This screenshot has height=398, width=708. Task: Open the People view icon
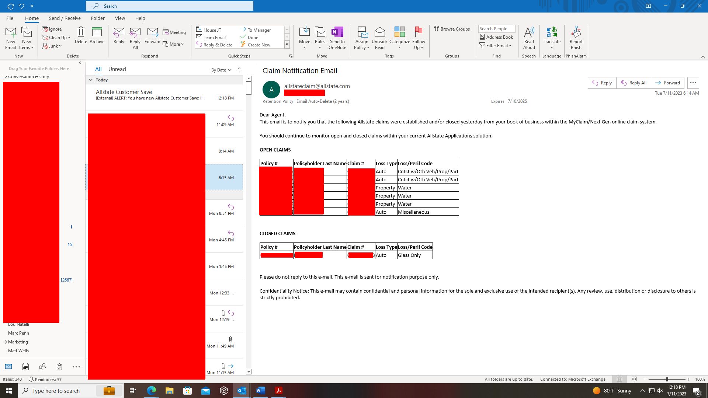42,367
